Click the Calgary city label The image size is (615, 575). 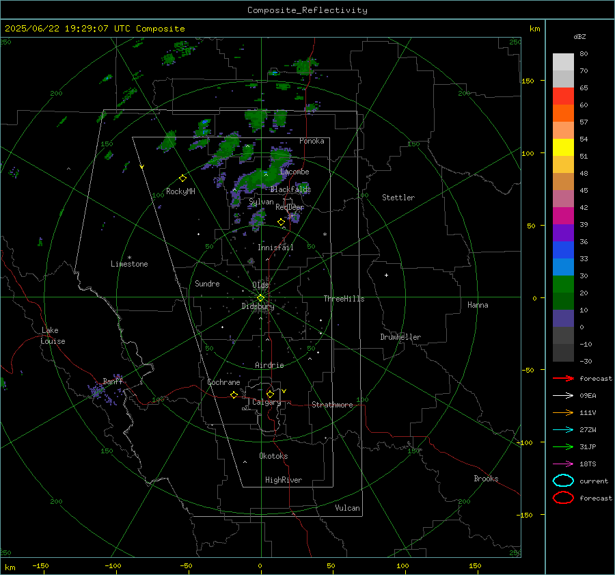[266, 402]
